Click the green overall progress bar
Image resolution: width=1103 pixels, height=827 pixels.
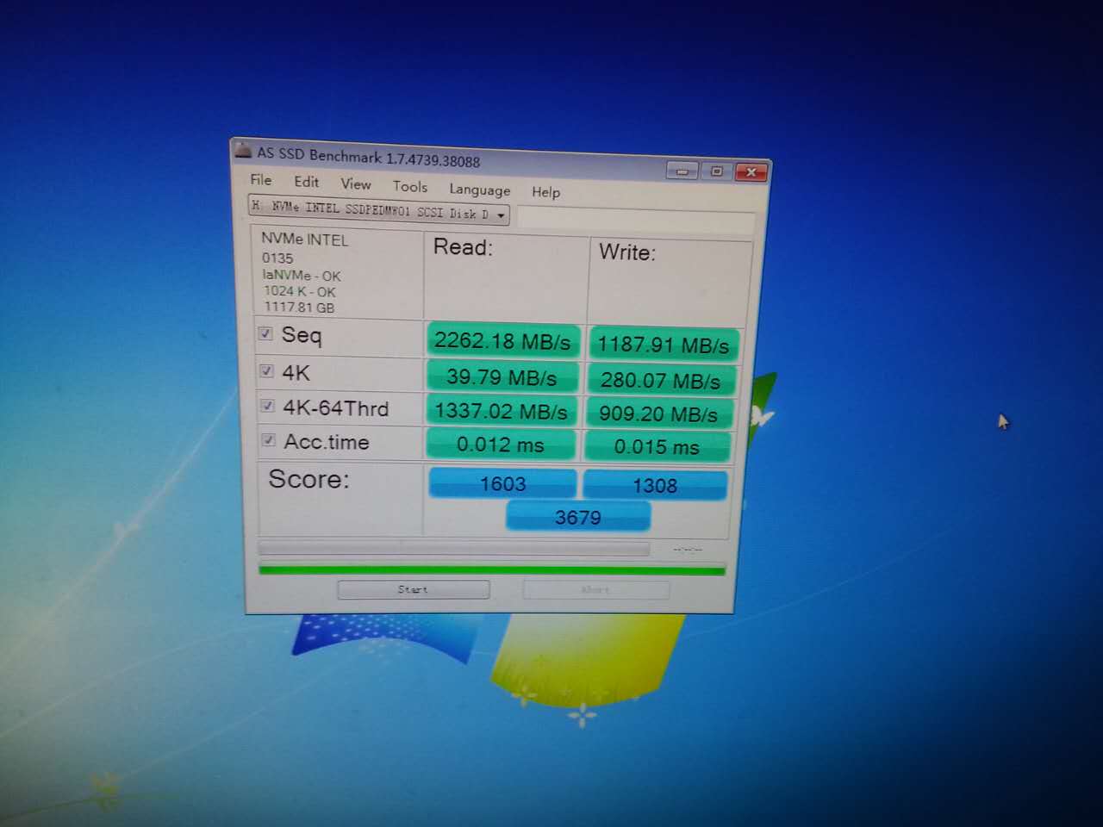tap(492, 569)
